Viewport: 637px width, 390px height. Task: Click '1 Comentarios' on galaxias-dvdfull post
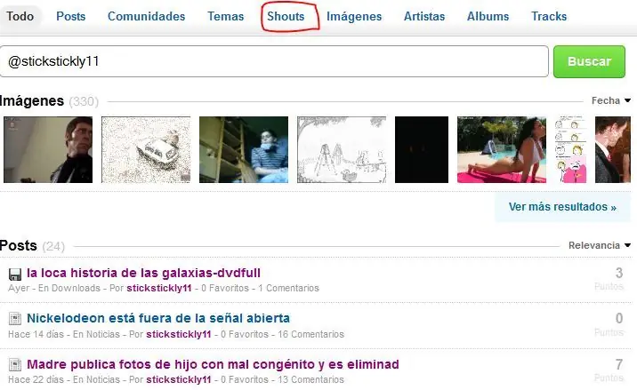point(288,288)
